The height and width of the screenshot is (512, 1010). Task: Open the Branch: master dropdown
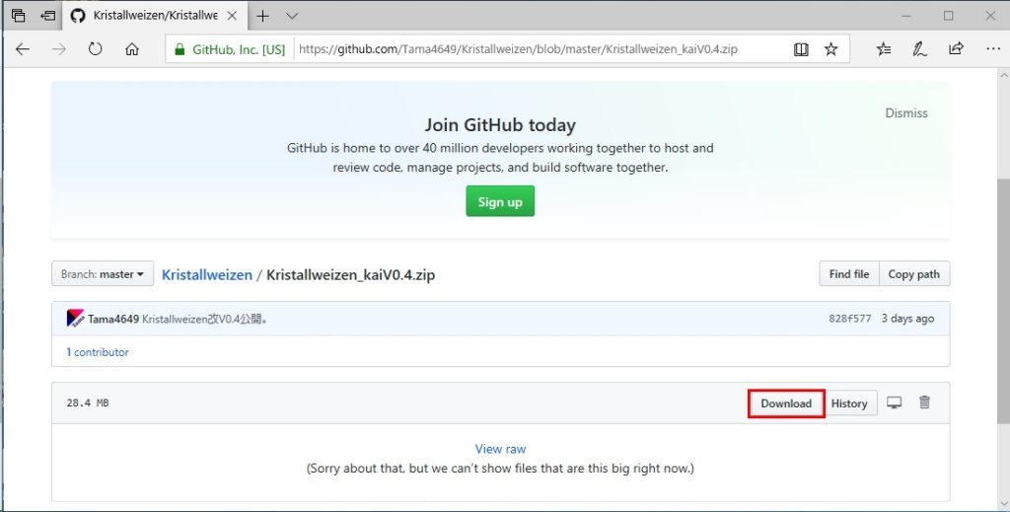point(103,273)
